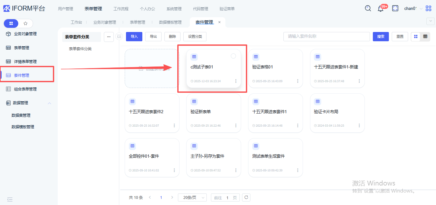Viewport: 436px width, 205px height.
Task: Collapse the 数据管理 sidebar group
Action: tap(49, 103)
